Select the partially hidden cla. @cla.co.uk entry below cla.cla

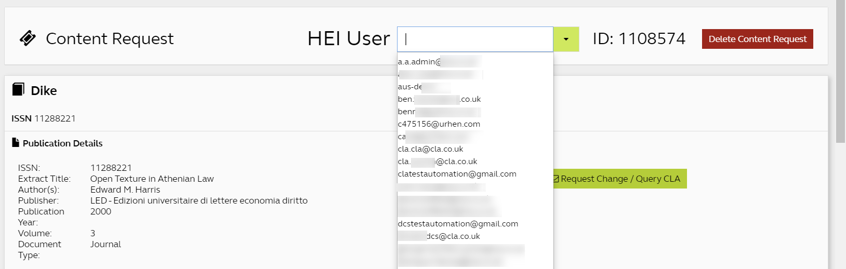pos(437,162)
